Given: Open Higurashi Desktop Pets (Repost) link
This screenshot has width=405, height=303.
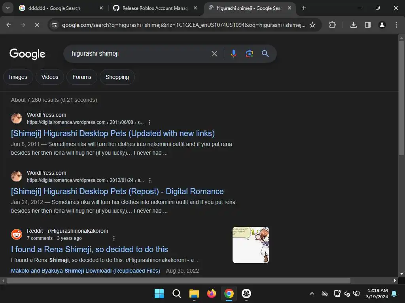Looking at the screenshot, I should pos(117,191).
